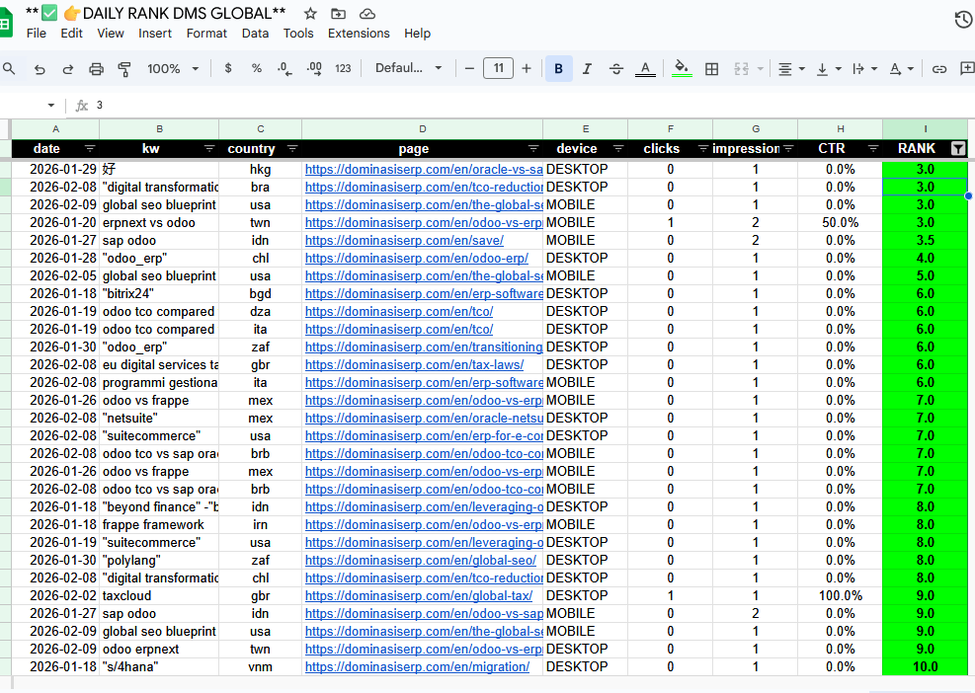Open Google Sheets home logo

[6, 24]
